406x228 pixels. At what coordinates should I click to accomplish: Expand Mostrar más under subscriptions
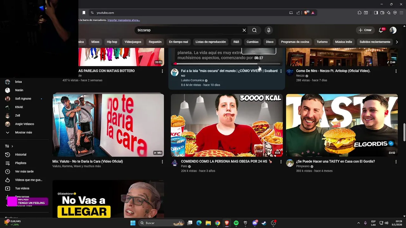(23, 132)
